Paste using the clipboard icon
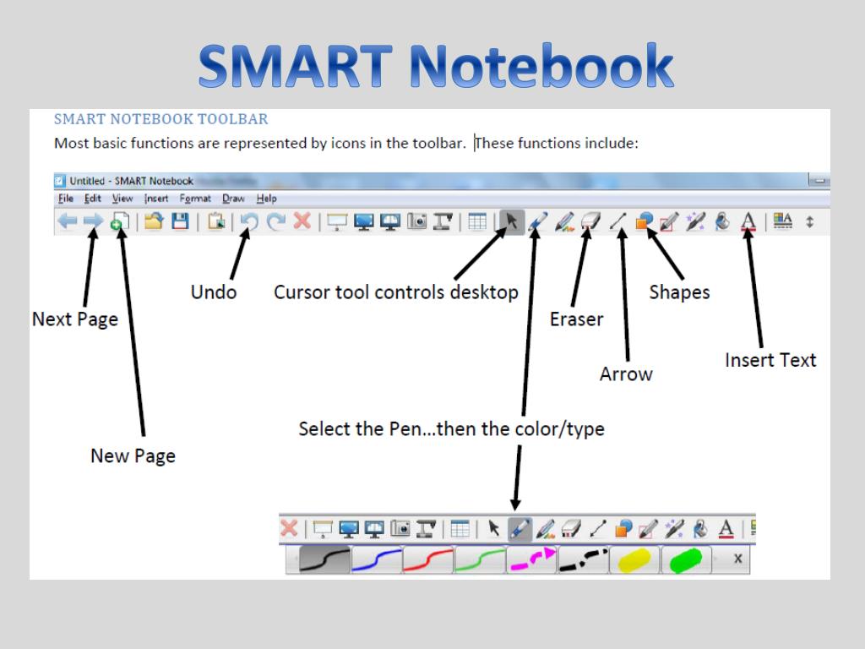Screen dimensions: 865x649 tap(216, 221)
